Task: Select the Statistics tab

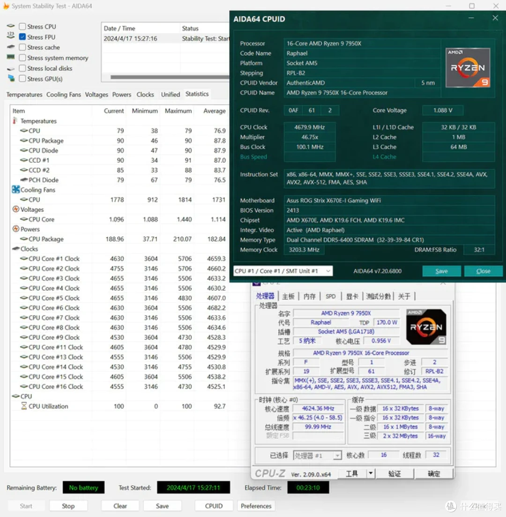Action: point(197,94)
